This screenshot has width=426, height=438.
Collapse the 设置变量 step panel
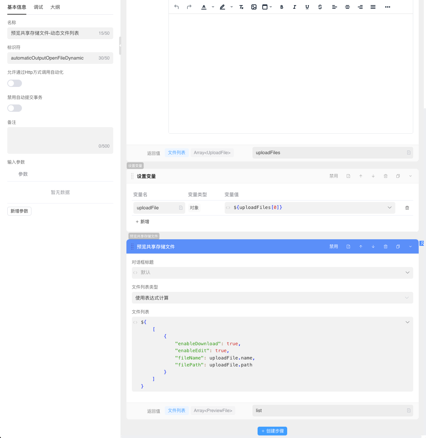[x=410, y=176]
